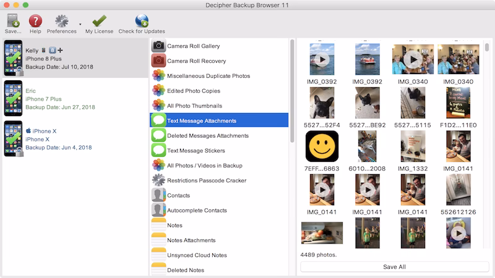Viewport: 495px width, 278px height.
Task: Select Camera Roll Recovery list entry
Action: [x=219, y=61]
